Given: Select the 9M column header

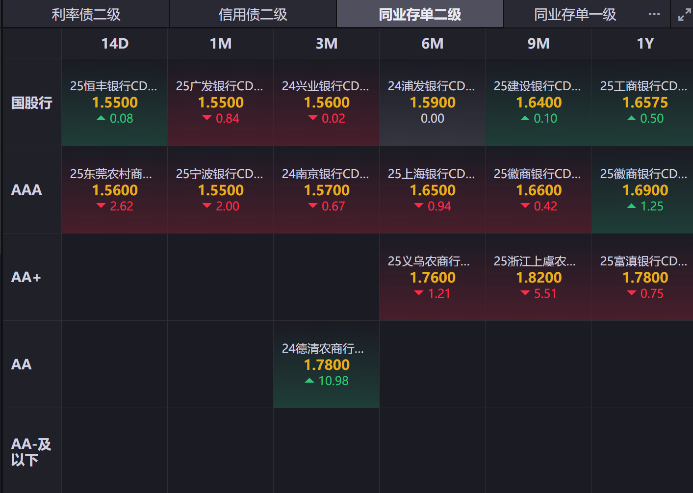Looking at the screenshot, I should [x=539, y=44].
